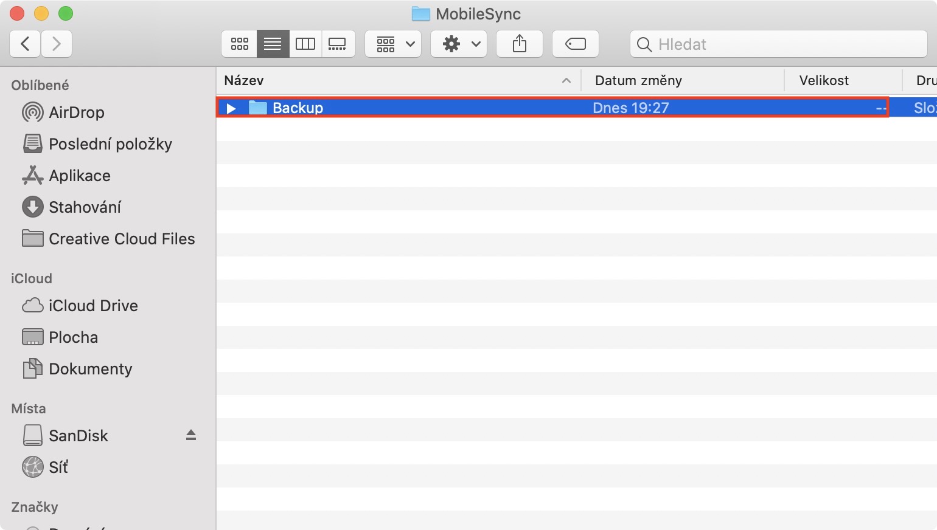This screenshot has height=530, width=937.
Task: Click the iCloud Drive cloud icon
Action: coord(33,305)
